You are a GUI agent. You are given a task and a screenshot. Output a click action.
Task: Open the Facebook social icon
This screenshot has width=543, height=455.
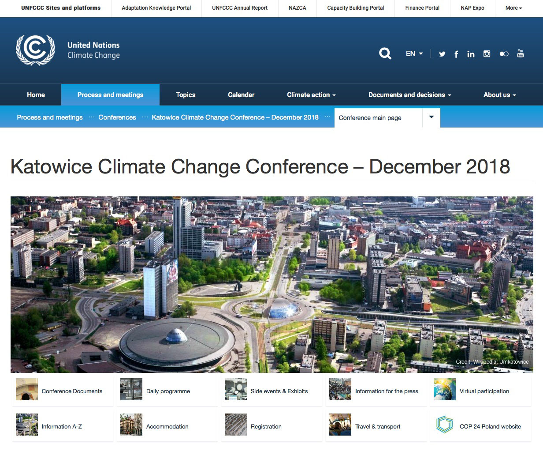pos(456,54)
